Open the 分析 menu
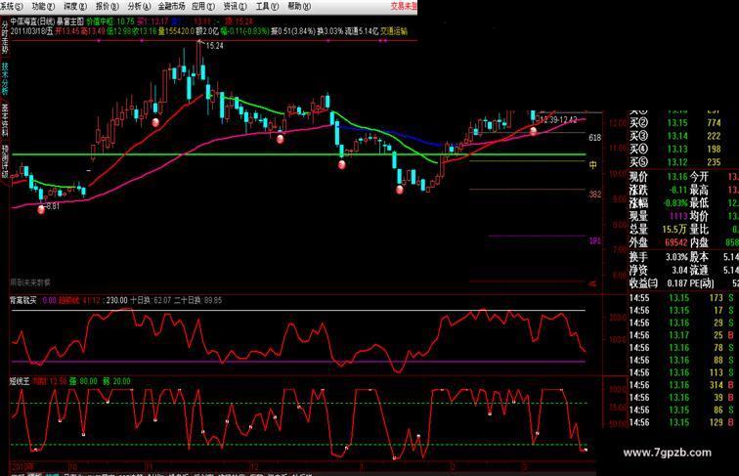The height and width of the screenshot is (476, 739). pos(139,6)
